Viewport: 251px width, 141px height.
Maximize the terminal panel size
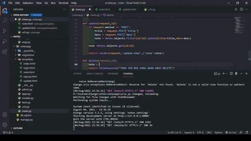pyautogui.click(x=242, y=74)
